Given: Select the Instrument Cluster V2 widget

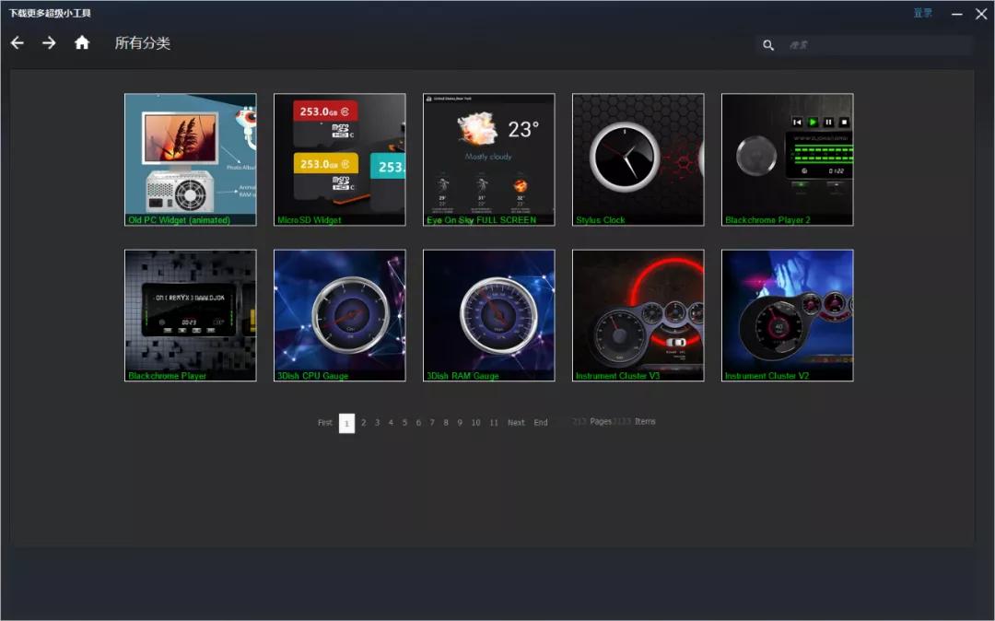Looking at the screenshot, I should pos(788,315).
